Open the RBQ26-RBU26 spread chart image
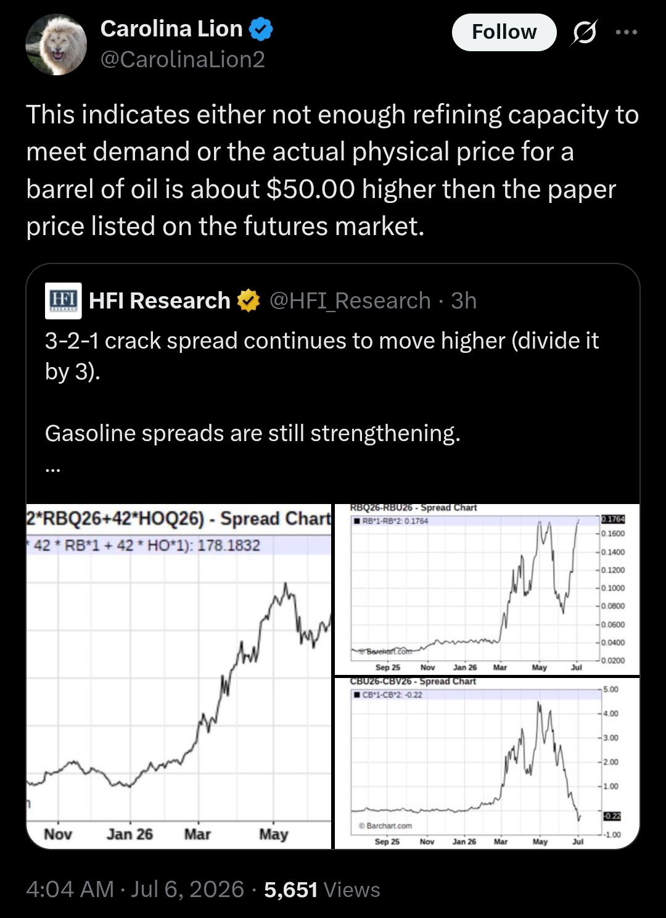This screenshot has width=666, height=918. coord(487,589)
